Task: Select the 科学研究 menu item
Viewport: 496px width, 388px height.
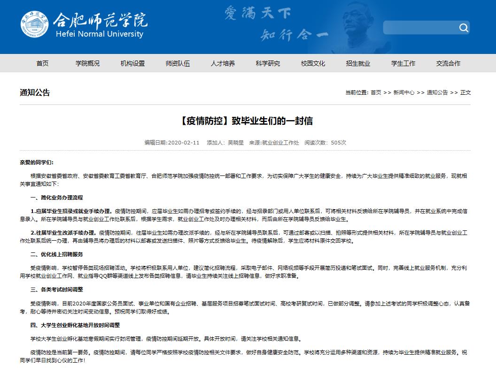Action: click(268, 63)
